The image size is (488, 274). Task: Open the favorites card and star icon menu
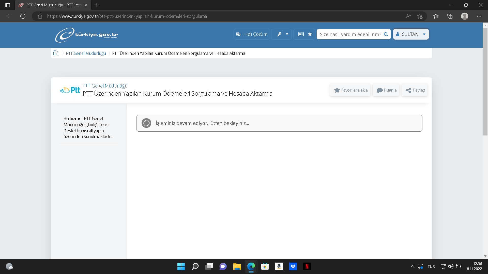pyautogui.click(x=304, y=34)
